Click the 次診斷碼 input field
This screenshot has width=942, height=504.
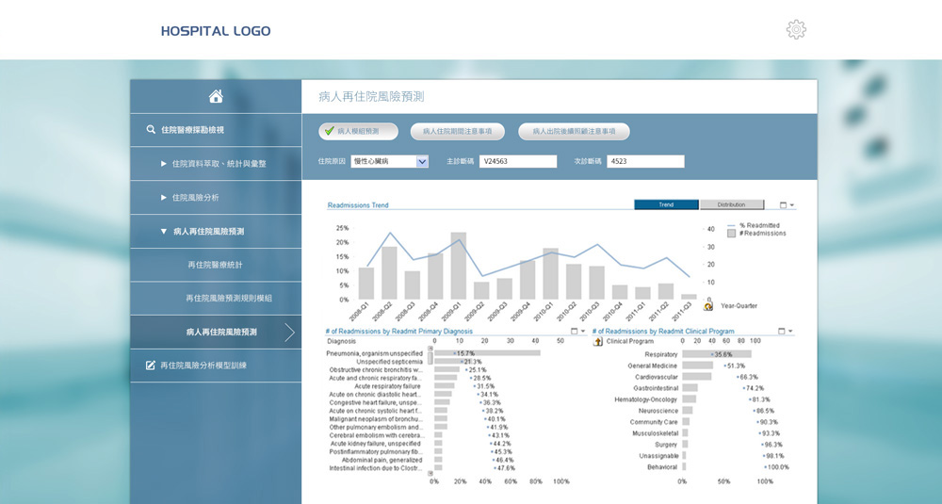(645, 162)
